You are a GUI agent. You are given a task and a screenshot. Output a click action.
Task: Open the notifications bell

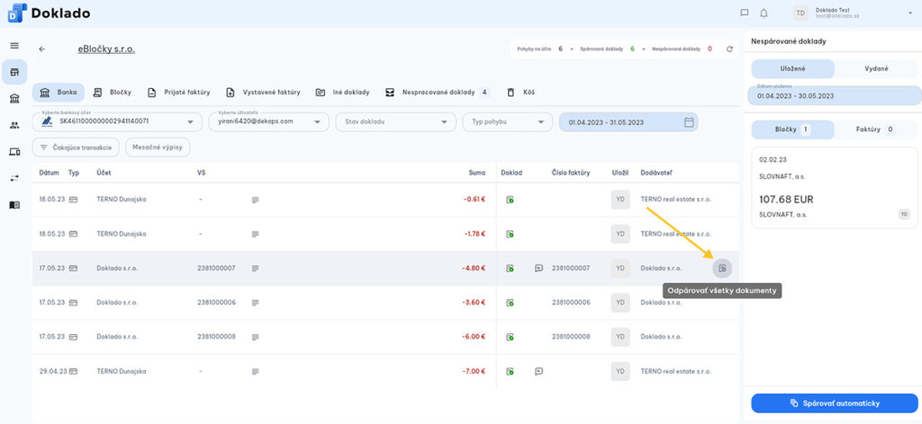pyautogui.click(x=764, y=13)
